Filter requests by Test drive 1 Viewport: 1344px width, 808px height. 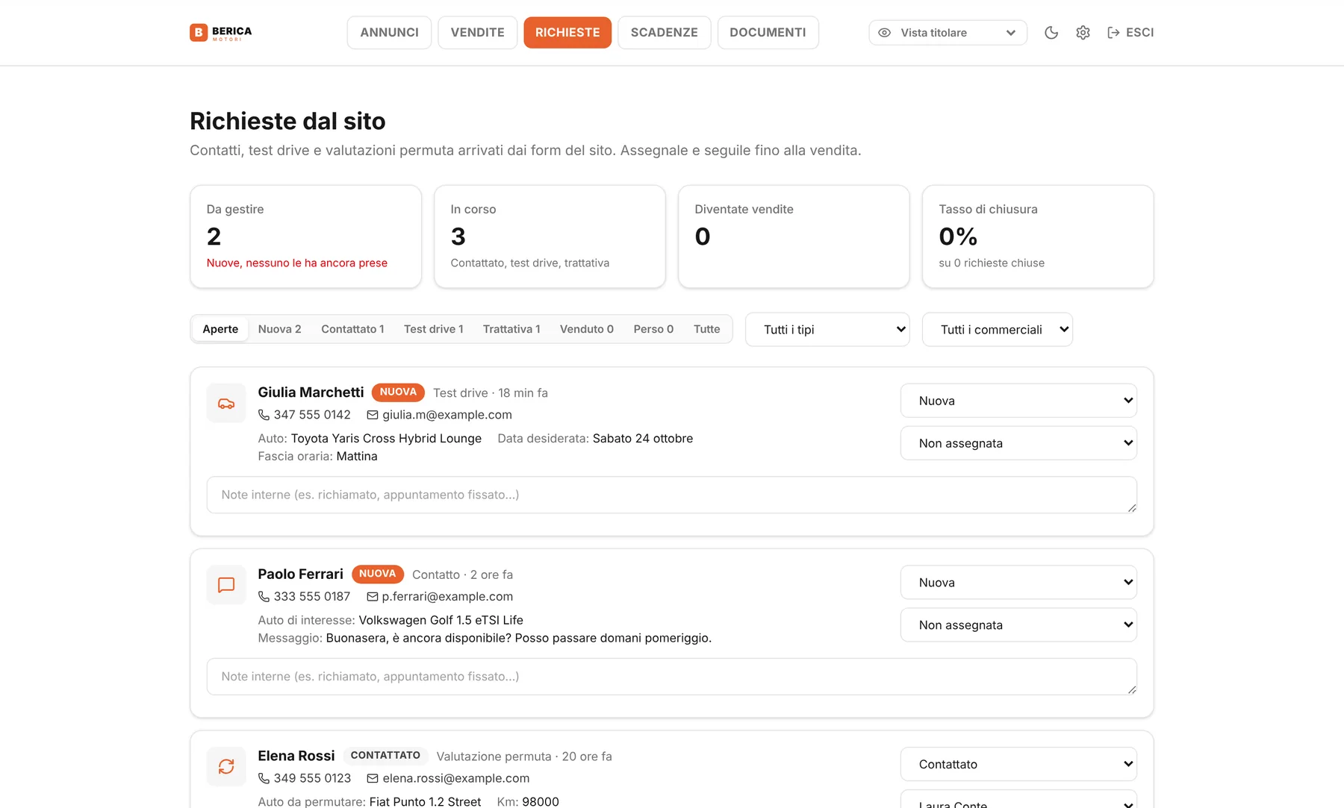[x=434, y=329]
